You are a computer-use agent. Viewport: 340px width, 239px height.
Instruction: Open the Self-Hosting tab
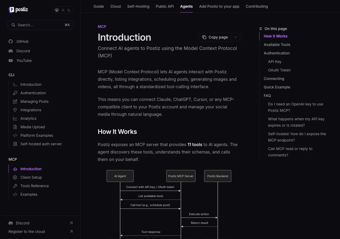pyautogui.click(x=138, y=6)
